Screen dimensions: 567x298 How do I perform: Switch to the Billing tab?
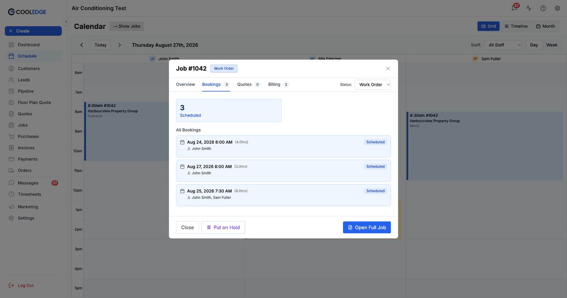pyautogui.click(x=279, y=84)
